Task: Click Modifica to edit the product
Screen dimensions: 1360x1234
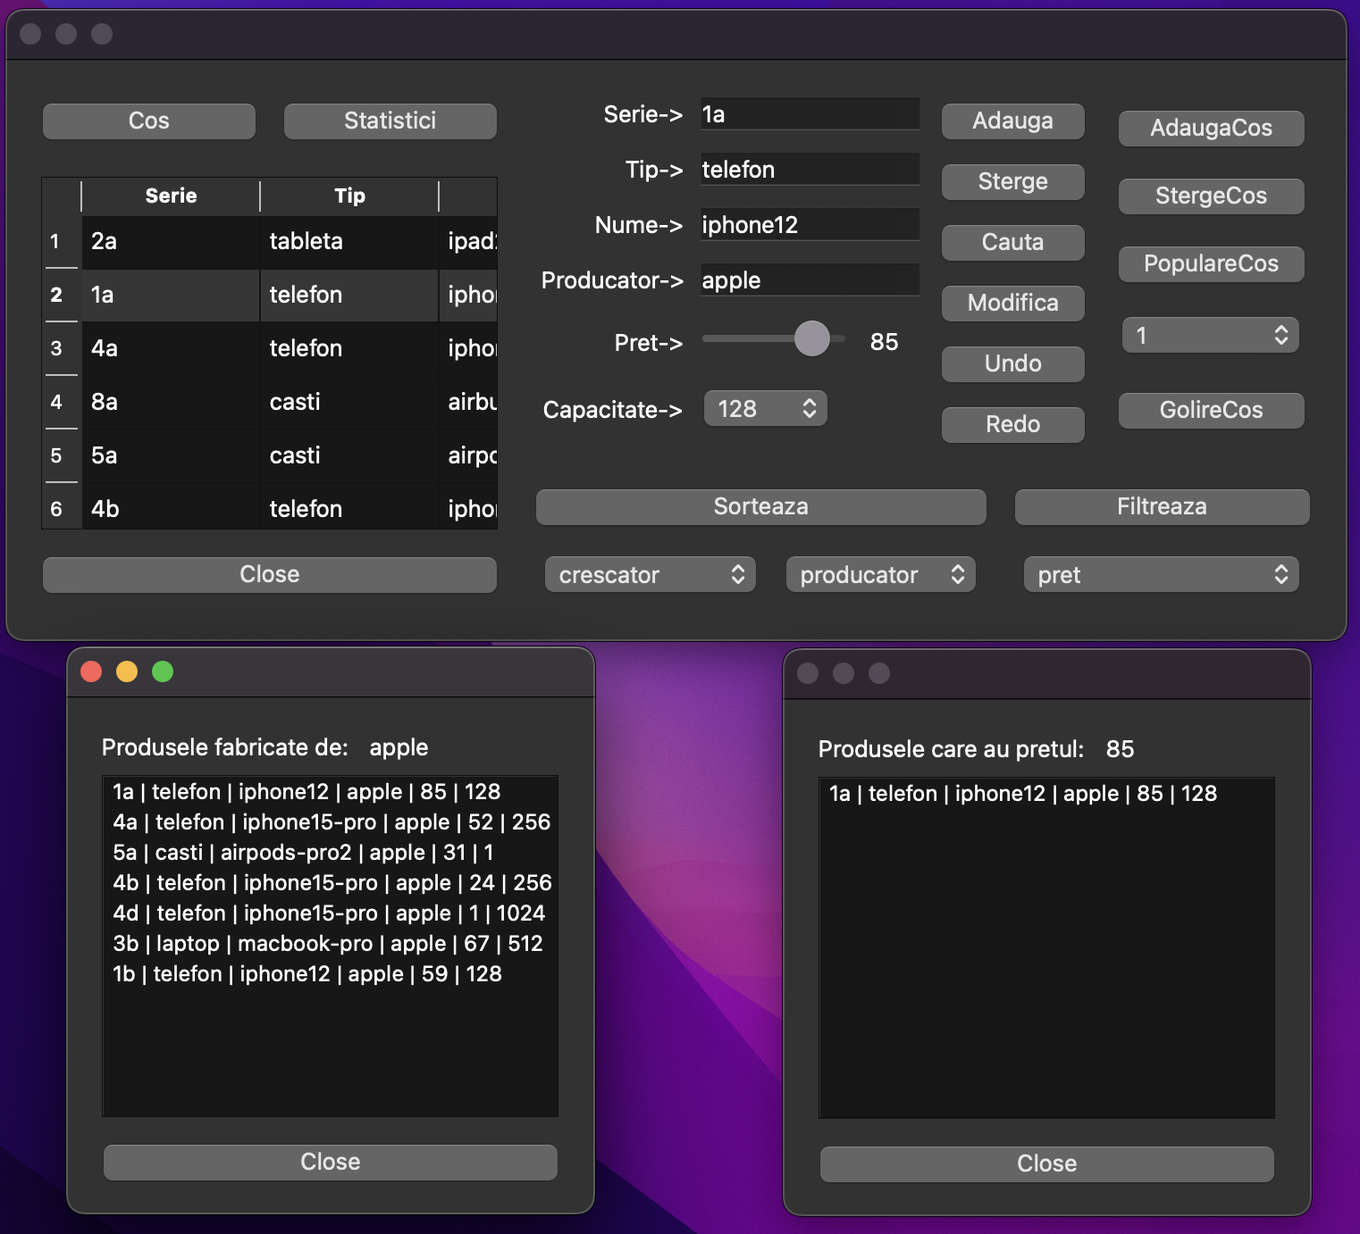Action: tap(1012, 303)
